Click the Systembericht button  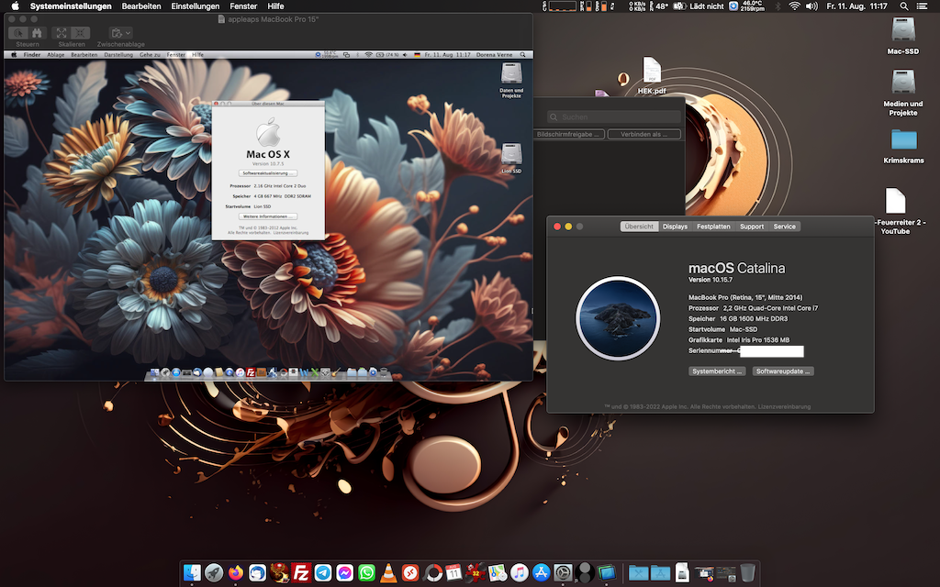coord(717,371)
